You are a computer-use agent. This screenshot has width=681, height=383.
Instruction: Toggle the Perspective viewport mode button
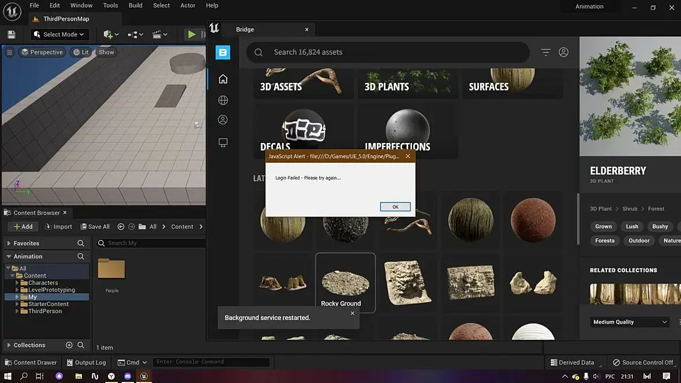tap(42, 52)
